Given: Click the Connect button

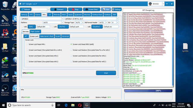Looking at the screenshot, I should 59,9.
